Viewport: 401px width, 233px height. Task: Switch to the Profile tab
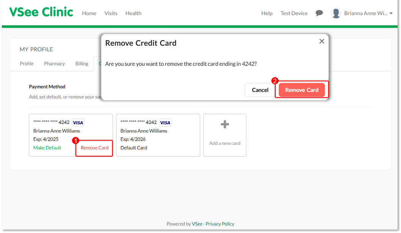[27, 64]
